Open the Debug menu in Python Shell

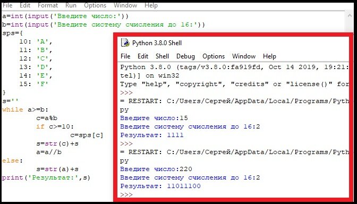[x=185, y=56]
